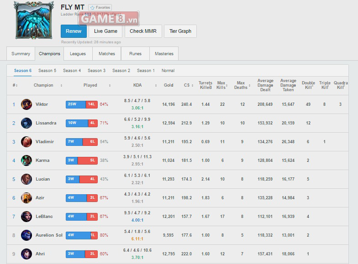Click the Renew button
This screenshot has height=264, width=358.
click(74, 31)
